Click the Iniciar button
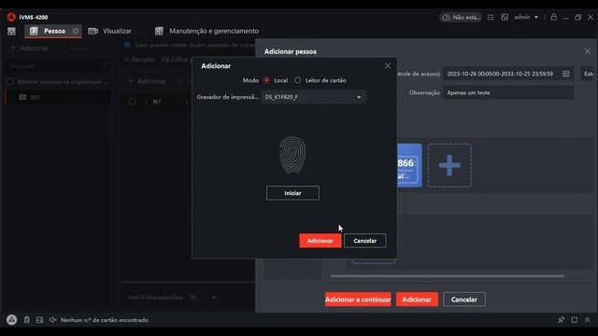This screenshot has height=336, width=598. [x=292, y=193]
